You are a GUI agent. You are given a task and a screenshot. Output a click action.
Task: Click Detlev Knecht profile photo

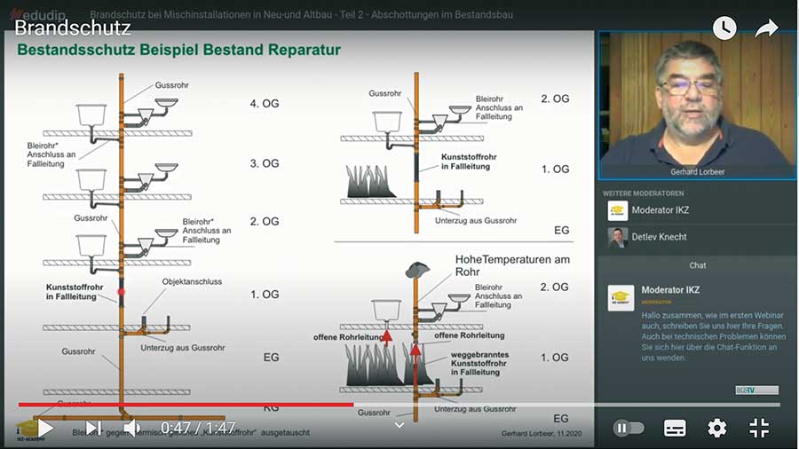click(x=618, y=237)
